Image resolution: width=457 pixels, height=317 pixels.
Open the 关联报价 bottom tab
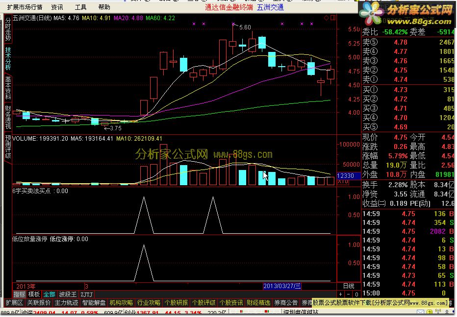pyautogui.click(x=39, y=303)
